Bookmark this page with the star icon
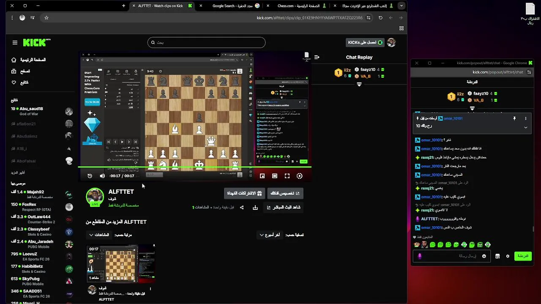 (46, 18)
